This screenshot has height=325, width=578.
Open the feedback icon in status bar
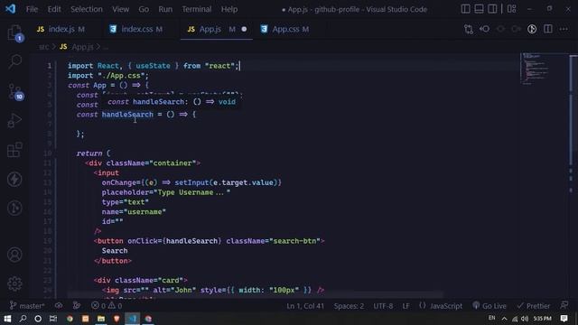tap(564, 305)
